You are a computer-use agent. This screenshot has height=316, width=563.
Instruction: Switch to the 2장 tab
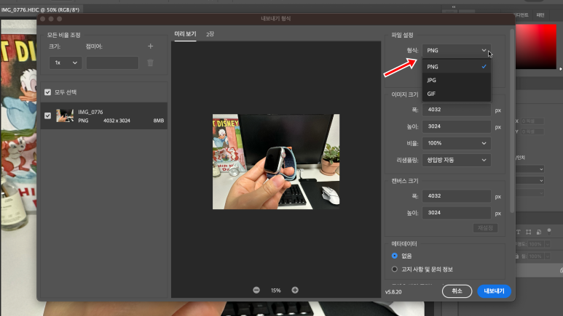click(x=210, y=34)
